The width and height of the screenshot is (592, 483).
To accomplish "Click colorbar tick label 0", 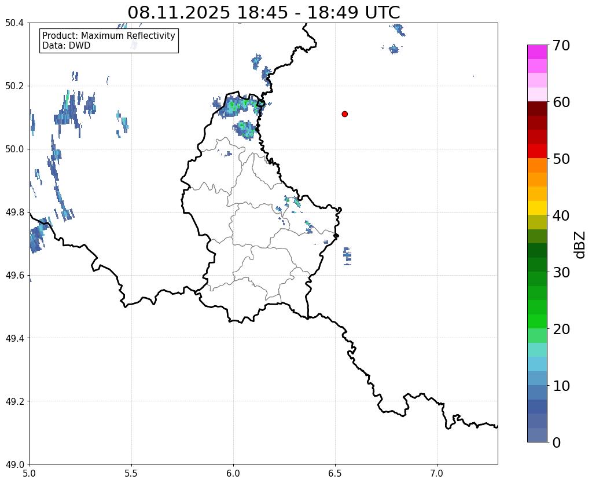I will coord(557,442).
